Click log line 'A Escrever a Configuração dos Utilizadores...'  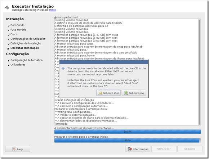[x=85, y=103]
